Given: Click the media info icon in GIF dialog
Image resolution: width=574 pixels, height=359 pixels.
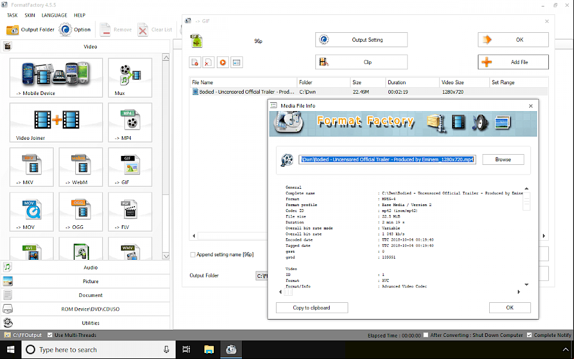Looking at the screenshot, I should [237, 62].
